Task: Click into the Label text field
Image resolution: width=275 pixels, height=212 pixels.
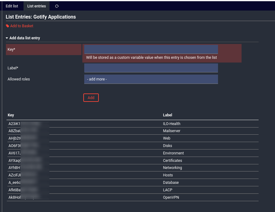Action: (151, 68)
